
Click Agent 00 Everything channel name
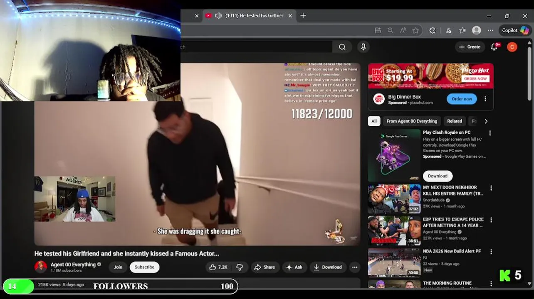click(73, 265)
